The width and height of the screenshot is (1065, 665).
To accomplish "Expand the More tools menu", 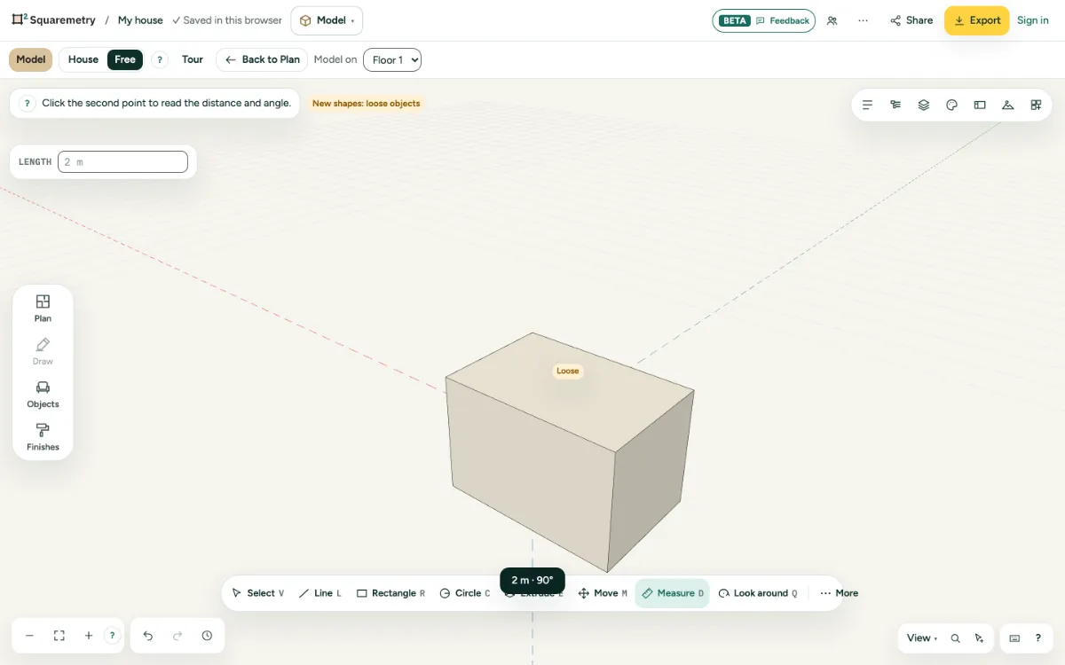I will pyautogui.click(x=839, y=593).
